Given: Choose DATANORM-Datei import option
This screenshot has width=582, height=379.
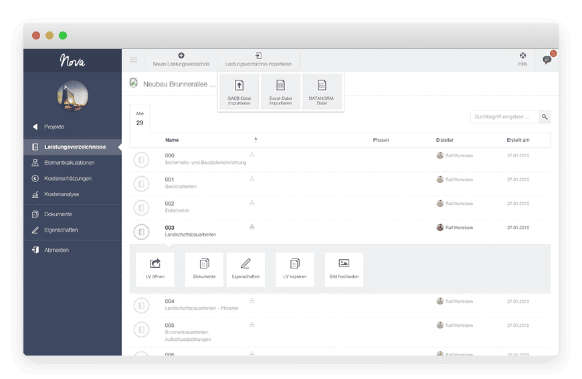Looking at the screenshot, I should (x=322, y=92).
